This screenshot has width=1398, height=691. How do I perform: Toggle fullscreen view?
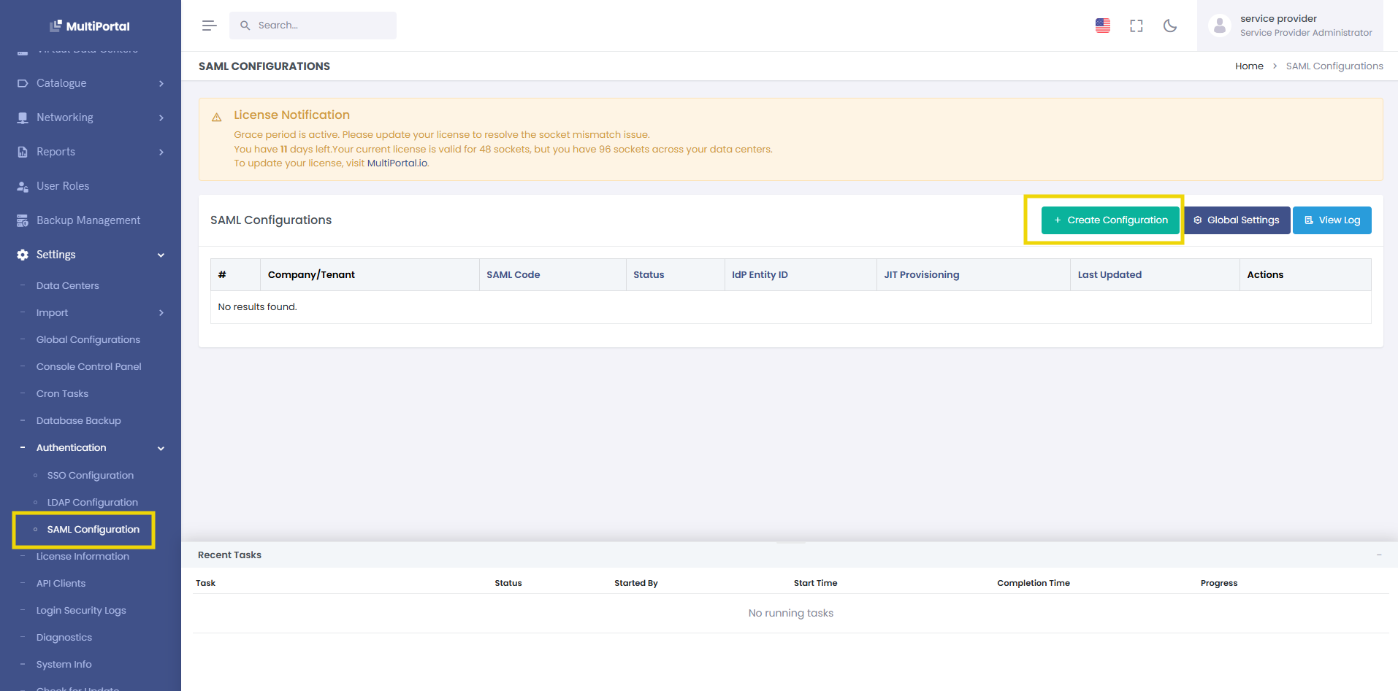click(x=1136, y=26)
